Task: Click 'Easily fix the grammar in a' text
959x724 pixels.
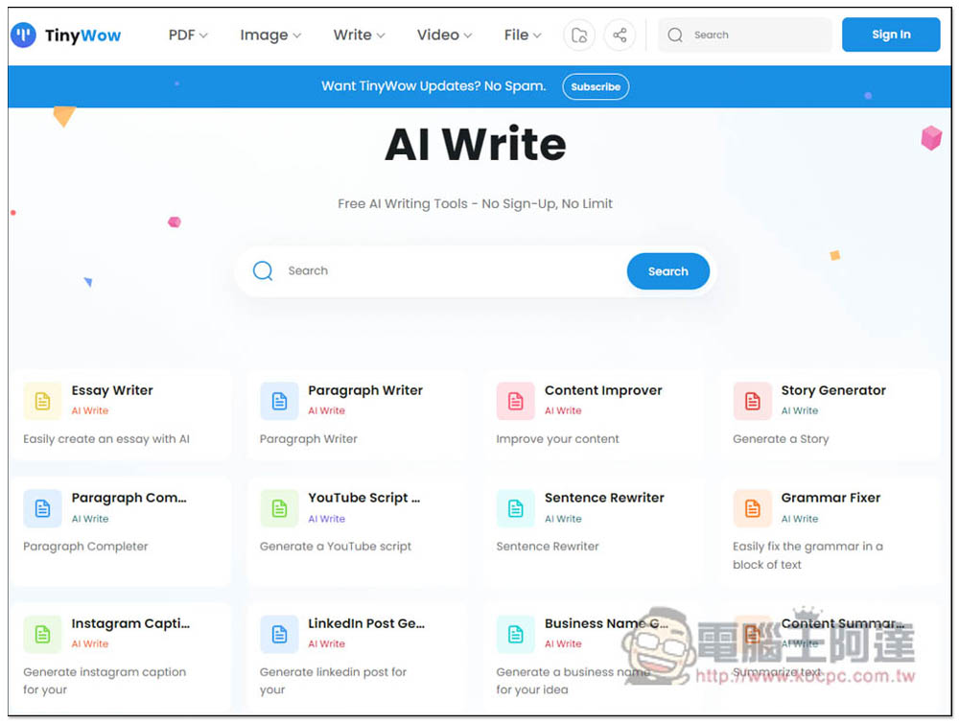Action: pyautogui.click(x=807, y=547)
